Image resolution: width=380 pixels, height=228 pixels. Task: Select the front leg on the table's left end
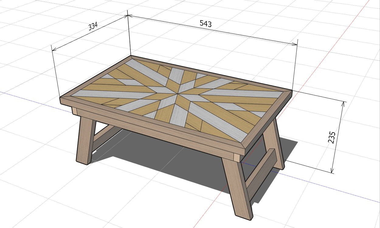pos(86,140)
